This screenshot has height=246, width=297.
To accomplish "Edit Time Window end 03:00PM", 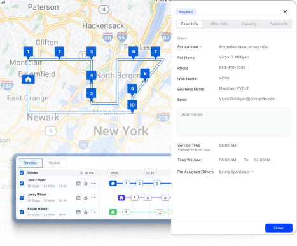I will (262, 160).
